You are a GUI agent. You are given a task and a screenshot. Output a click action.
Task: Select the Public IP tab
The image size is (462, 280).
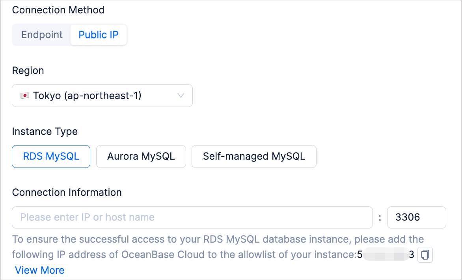(99, 35)
